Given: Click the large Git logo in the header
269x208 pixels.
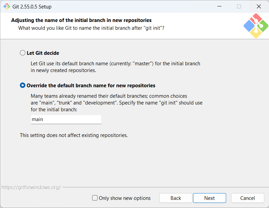Looking at the screenshot, I should [256, 26].
